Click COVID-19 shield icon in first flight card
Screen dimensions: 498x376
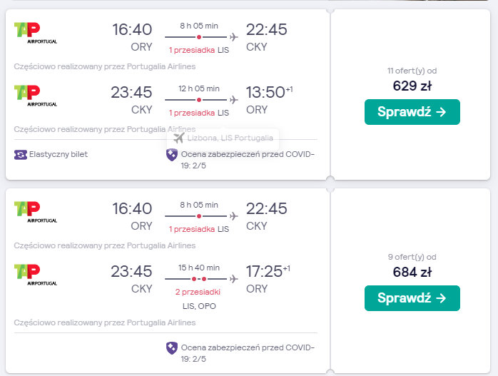[x=172, y=155]
